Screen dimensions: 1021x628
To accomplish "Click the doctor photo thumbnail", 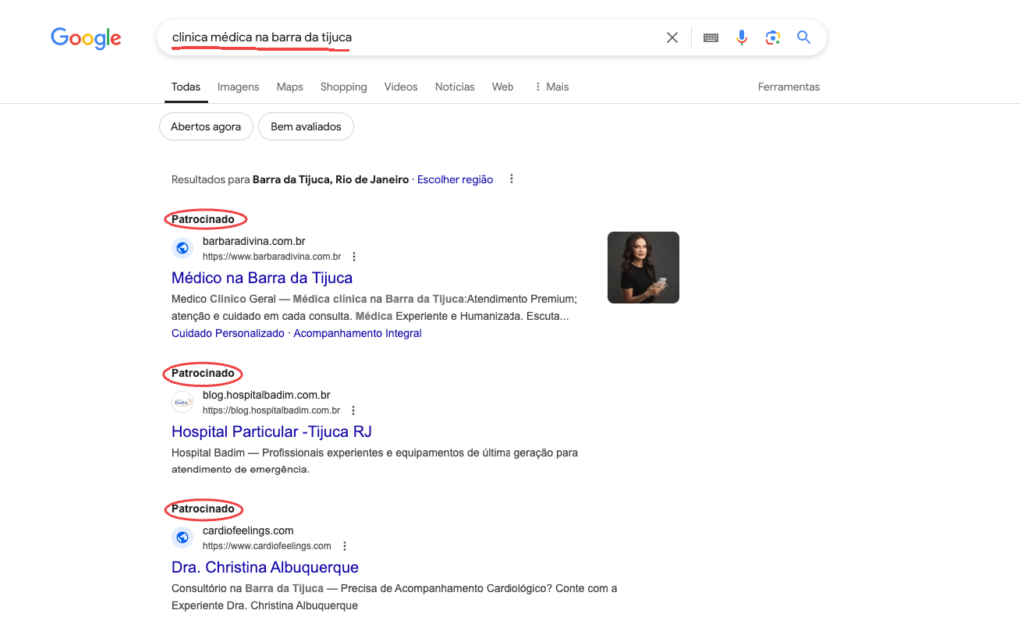I will 643,267.
